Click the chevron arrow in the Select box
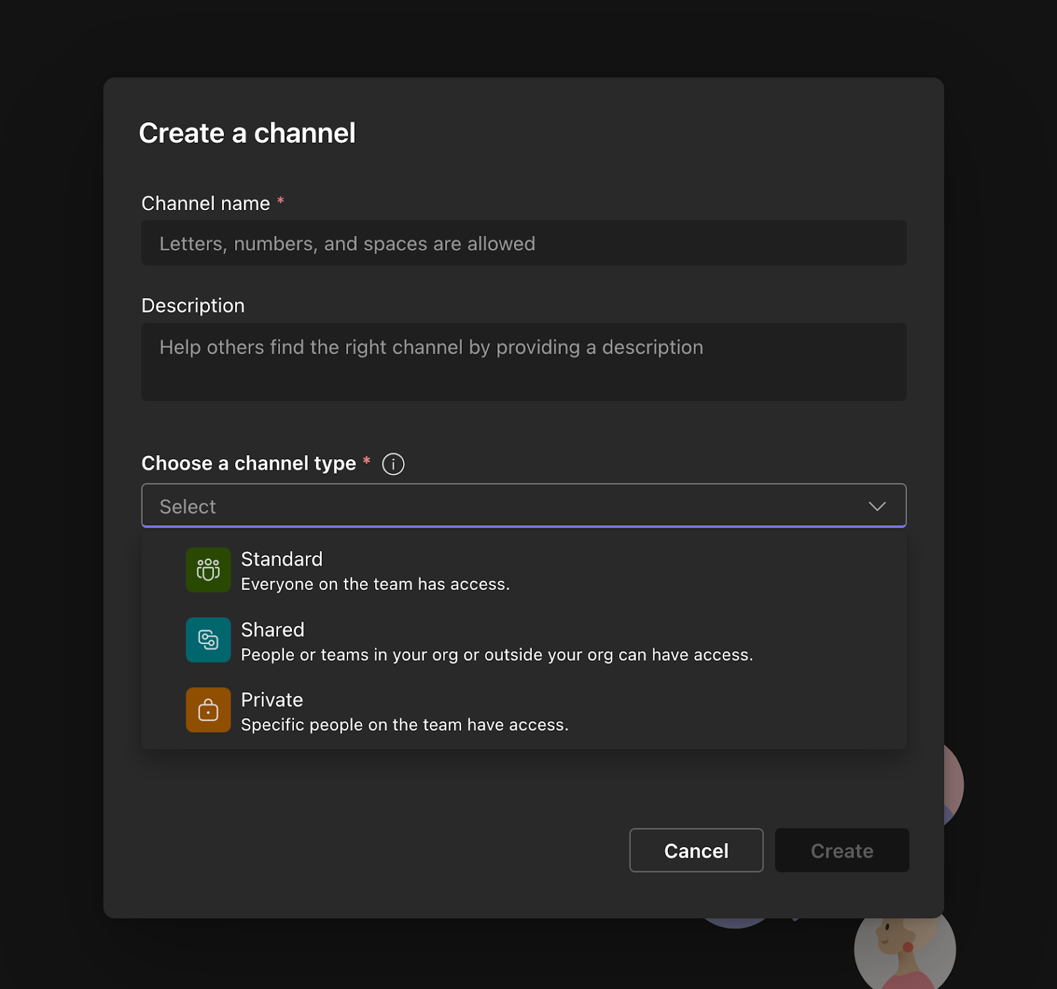The image size is (1057, 989). (877, 506)
